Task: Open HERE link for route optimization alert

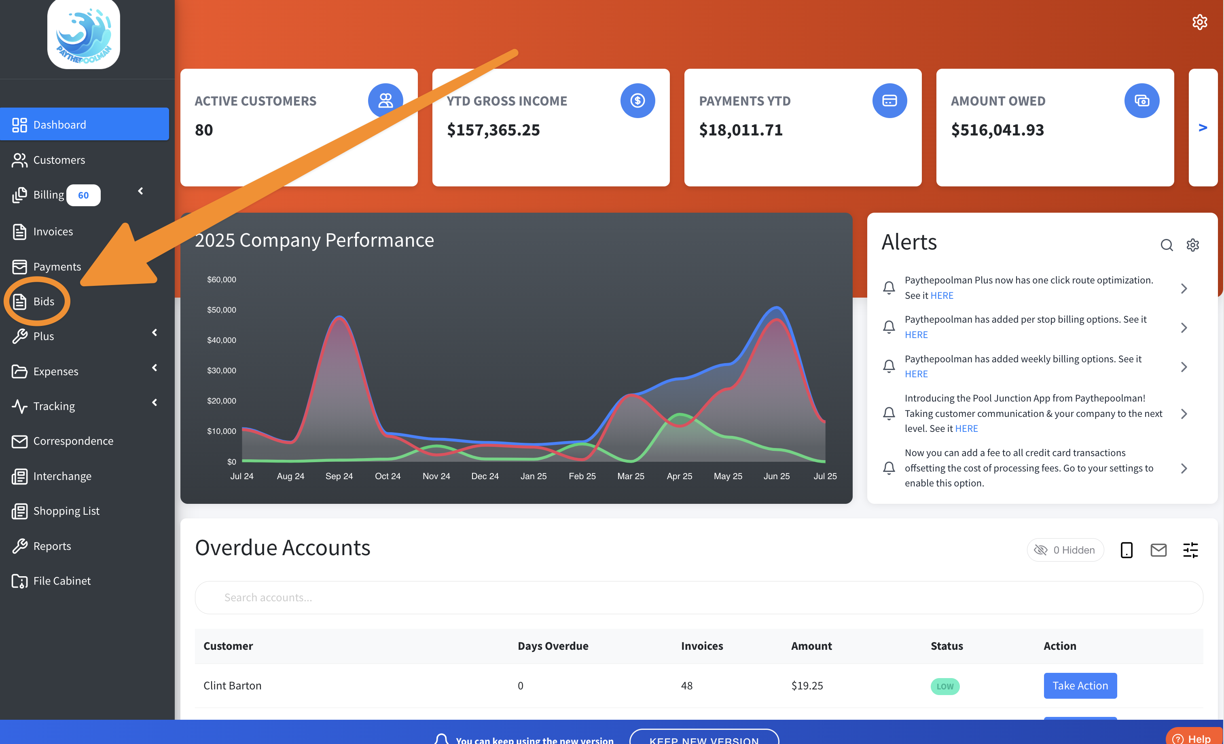Action: [x=941, y=296]
